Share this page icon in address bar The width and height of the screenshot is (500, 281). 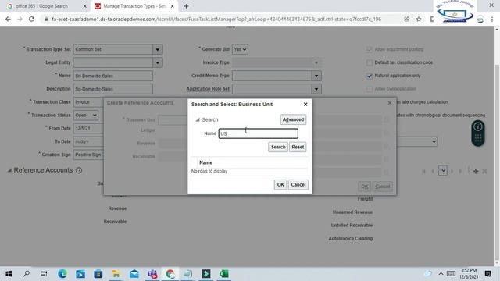[x=406, y=19]
